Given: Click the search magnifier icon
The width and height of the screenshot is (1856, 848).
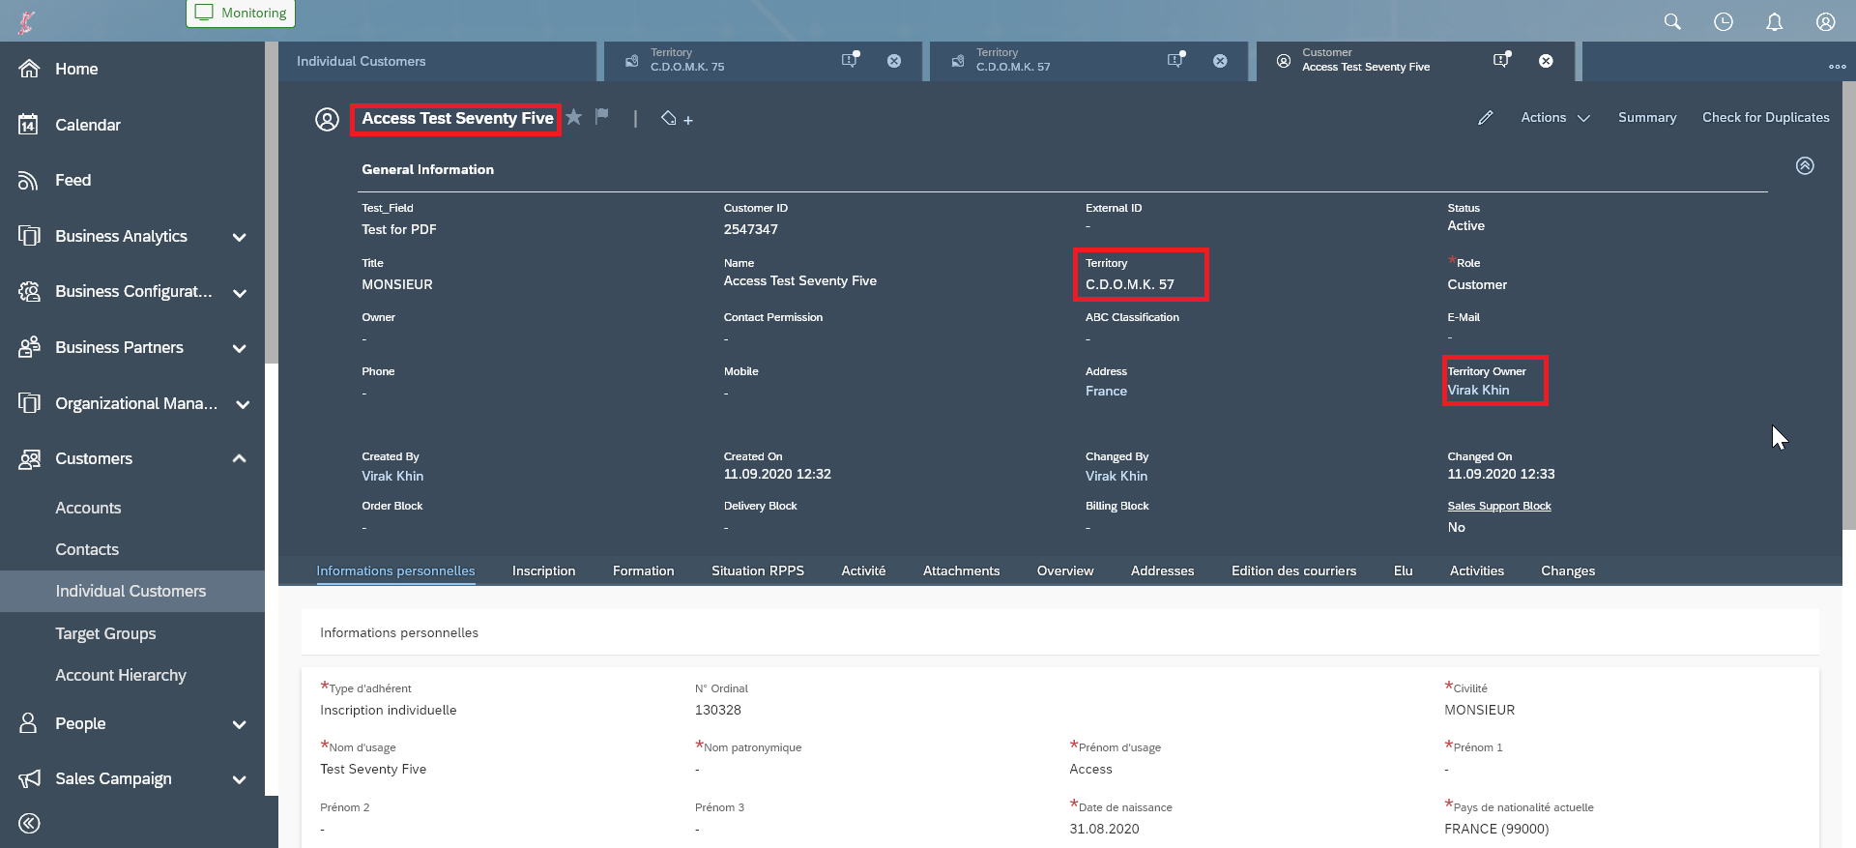Looking at the screenshot, I should (x=1672, y=21).
